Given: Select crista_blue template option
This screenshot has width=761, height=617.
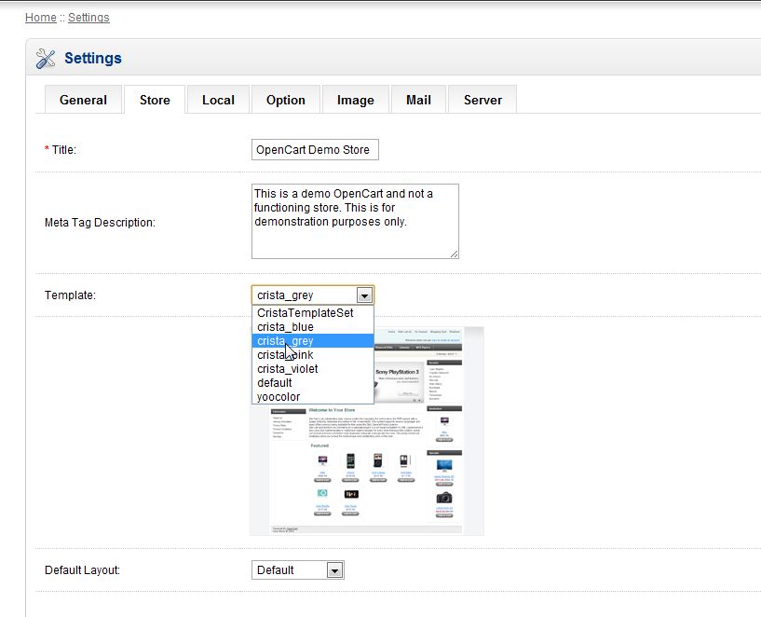Looking at the screenshot, I should (x=285, y=327).
